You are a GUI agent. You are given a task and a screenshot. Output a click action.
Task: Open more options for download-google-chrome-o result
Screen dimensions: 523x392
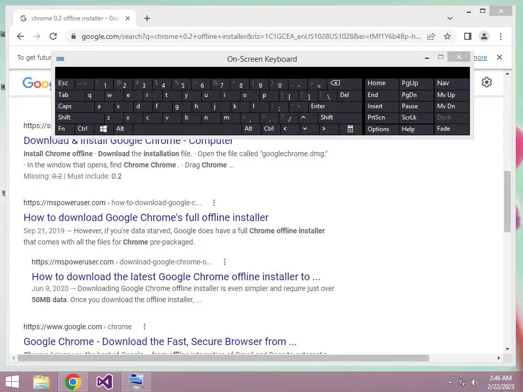225,262
